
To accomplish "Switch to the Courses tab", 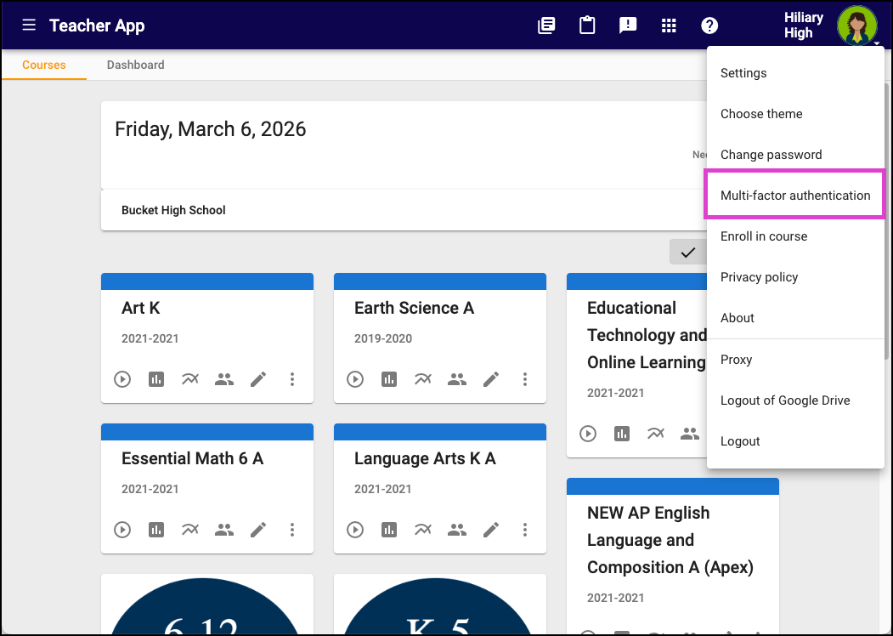I will pos(44,65).
